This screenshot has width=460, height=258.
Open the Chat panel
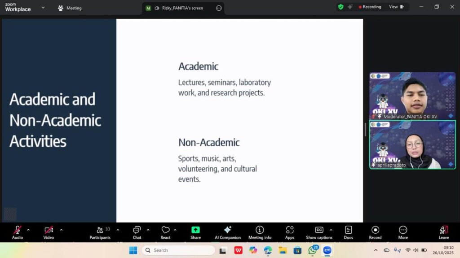click(x=137, y=232)
